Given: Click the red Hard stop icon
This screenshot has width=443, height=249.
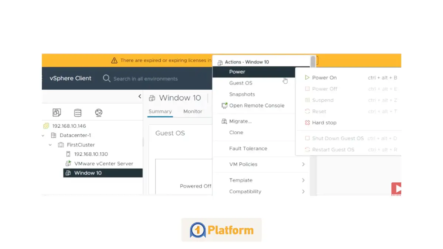Looking at the screenshot, I should 307,122.
